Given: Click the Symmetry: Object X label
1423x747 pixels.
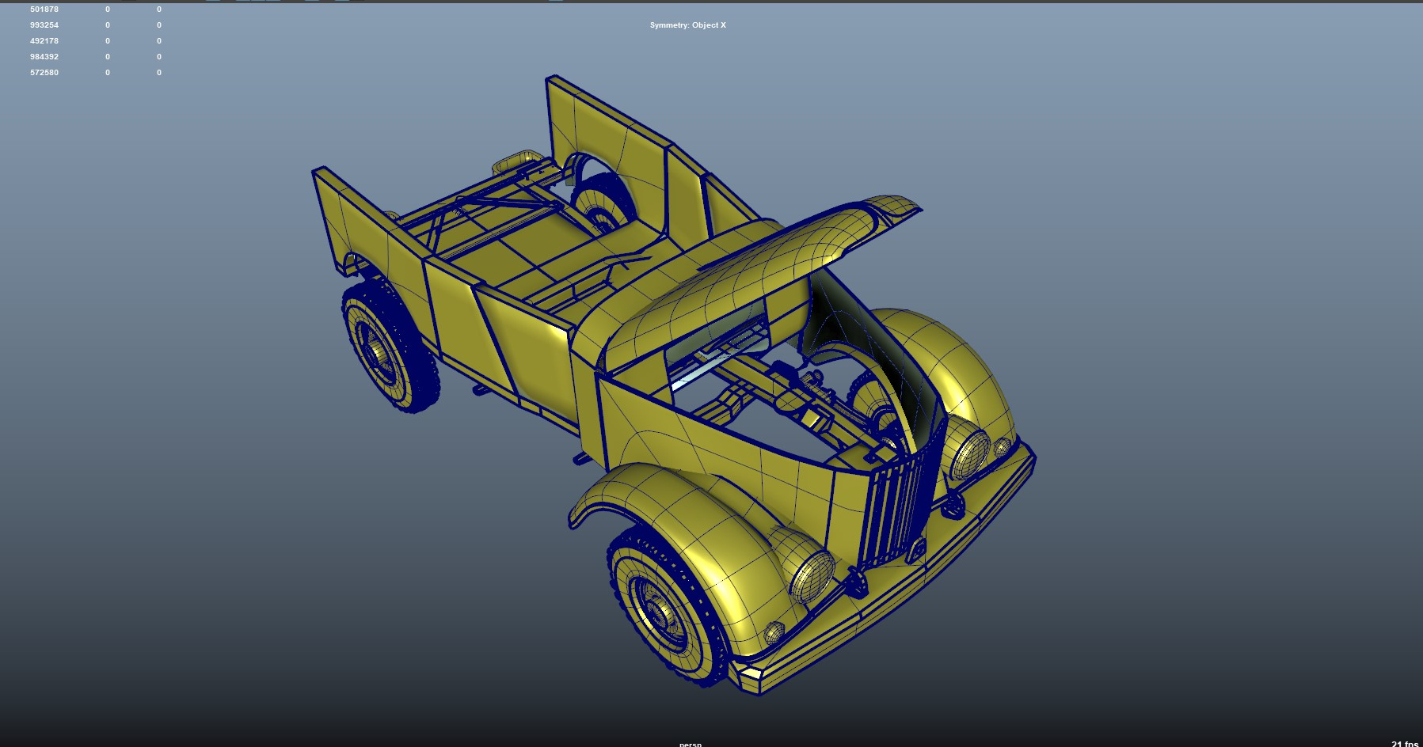Looking at the screenshot, I should 687,25.
